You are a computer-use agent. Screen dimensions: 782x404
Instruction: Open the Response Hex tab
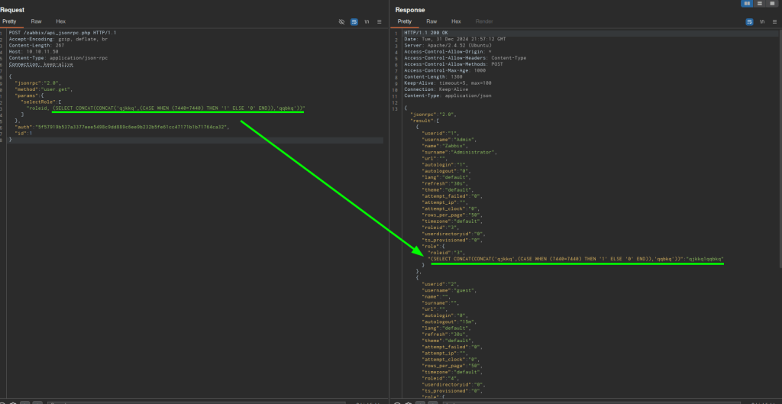pyautogui.click(x=456, y=21)
